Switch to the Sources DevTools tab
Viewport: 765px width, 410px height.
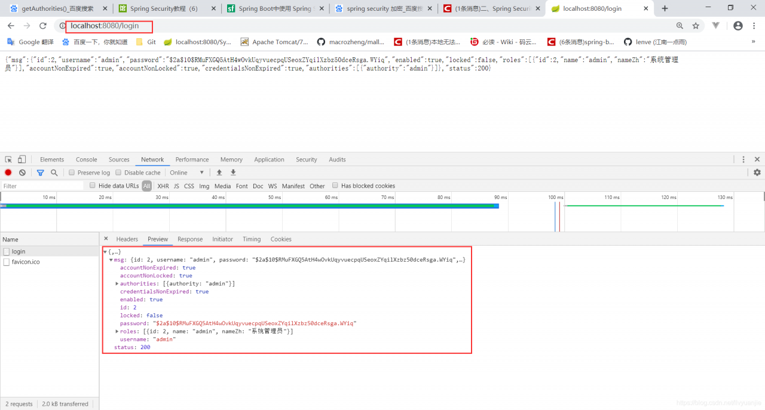point(119,160)
